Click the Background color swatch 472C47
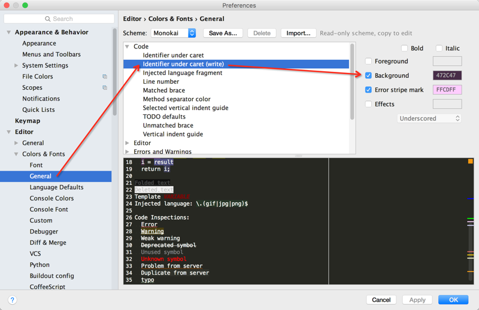Image resolution: width=479 pixels, height=310 pixels. coord(447,75)
